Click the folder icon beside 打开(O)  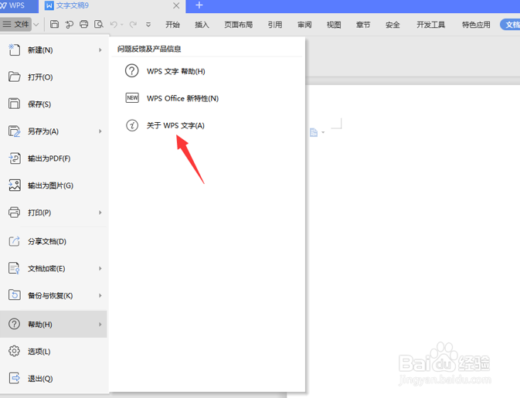pyautogui.click(x=14, y=77)
